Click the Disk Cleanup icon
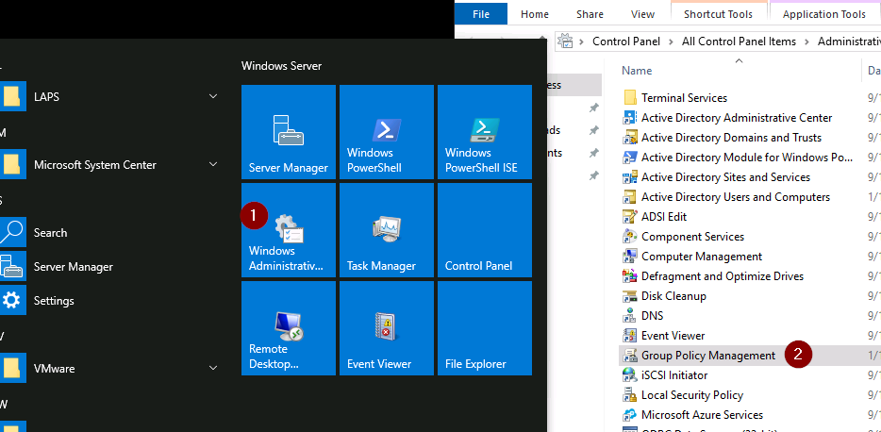This screenshot has height=432, width=881. (630, 296)
